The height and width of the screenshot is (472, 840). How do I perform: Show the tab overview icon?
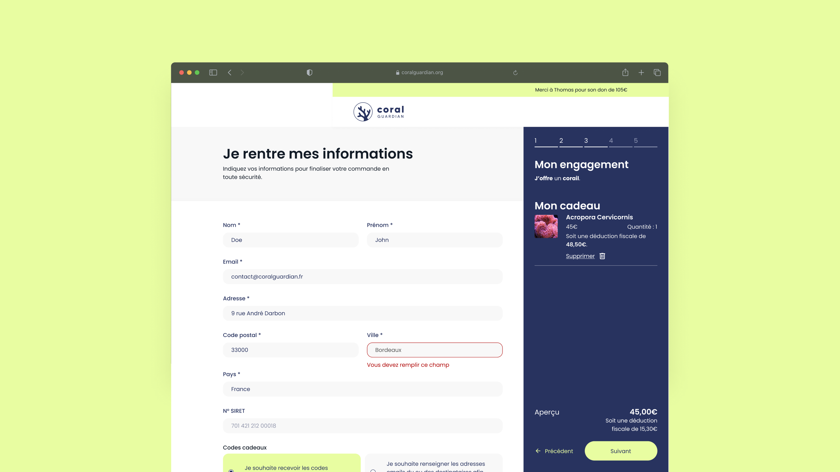click(x=657, y=72)
